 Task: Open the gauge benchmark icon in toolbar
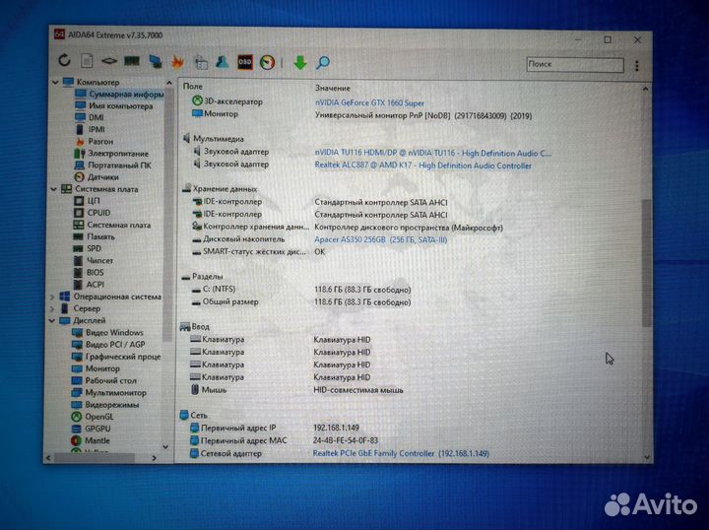[266, 62]
